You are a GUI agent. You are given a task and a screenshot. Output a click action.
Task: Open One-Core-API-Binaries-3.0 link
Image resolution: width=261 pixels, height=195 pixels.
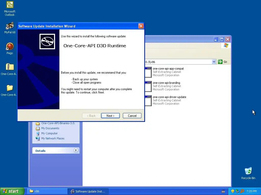[x=58, y=123]
